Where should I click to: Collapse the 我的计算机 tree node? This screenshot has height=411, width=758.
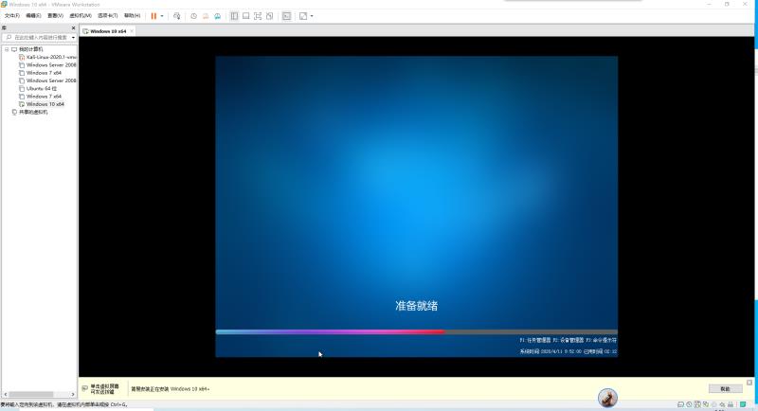7,49
